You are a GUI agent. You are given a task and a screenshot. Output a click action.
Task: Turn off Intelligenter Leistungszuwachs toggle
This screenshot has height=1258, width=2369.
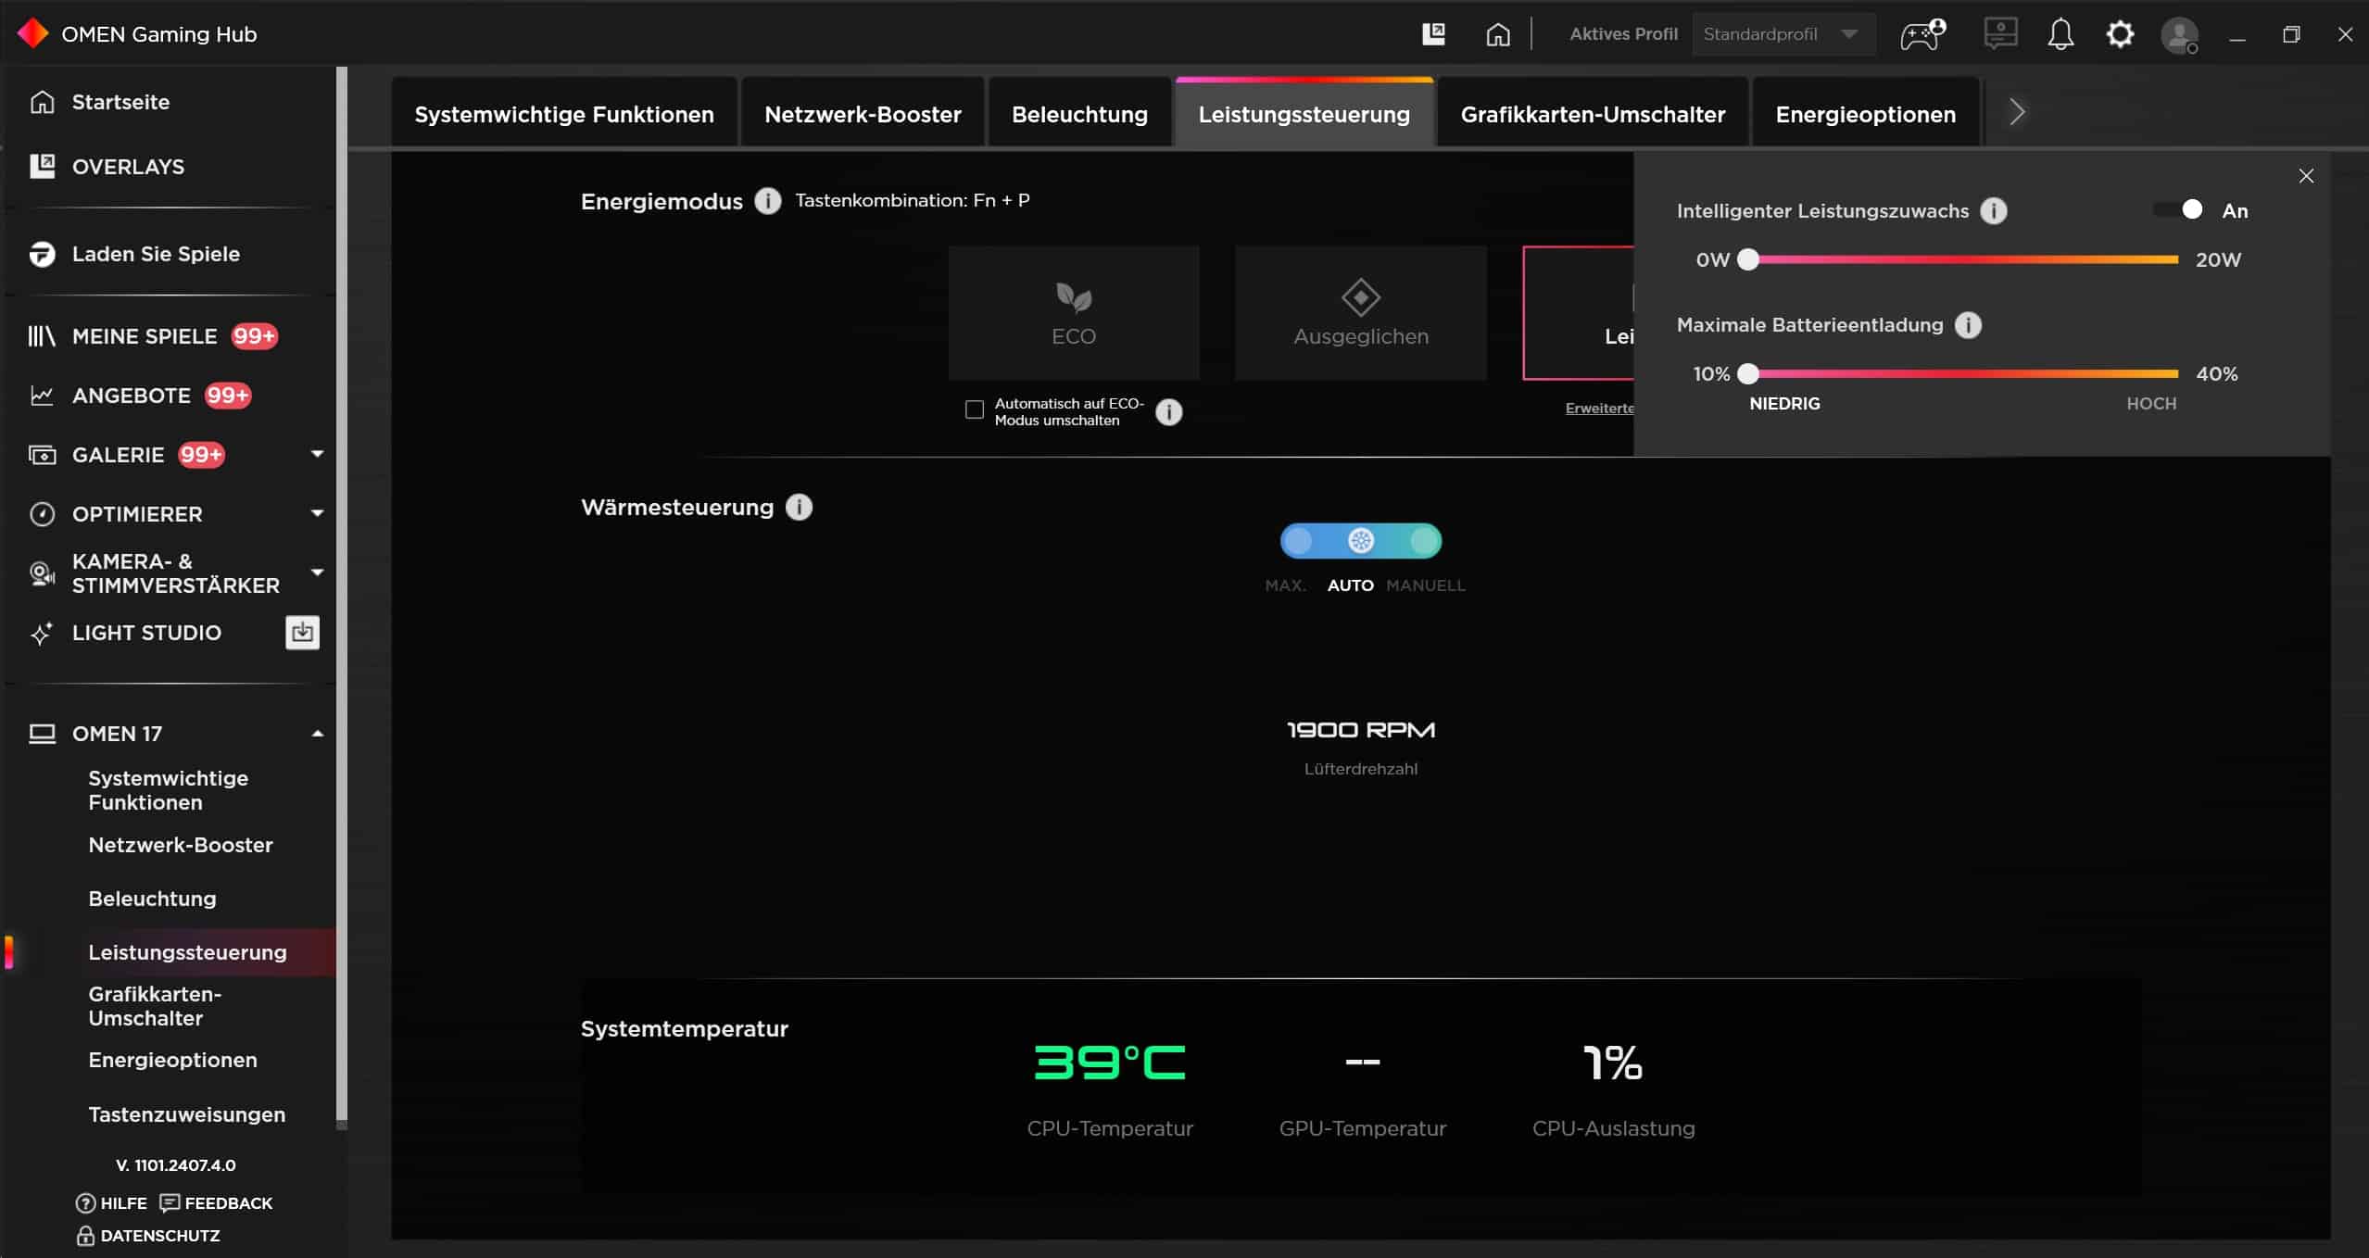(2179, 210)
